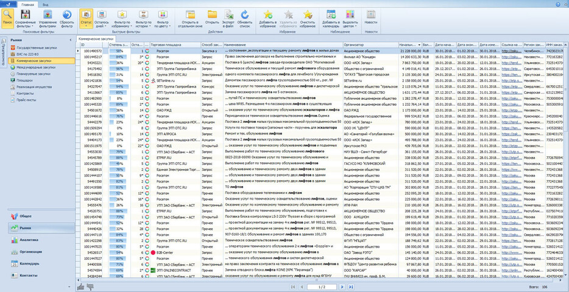
Task: Switch to Аналитика section
Action: click(41, 240)
